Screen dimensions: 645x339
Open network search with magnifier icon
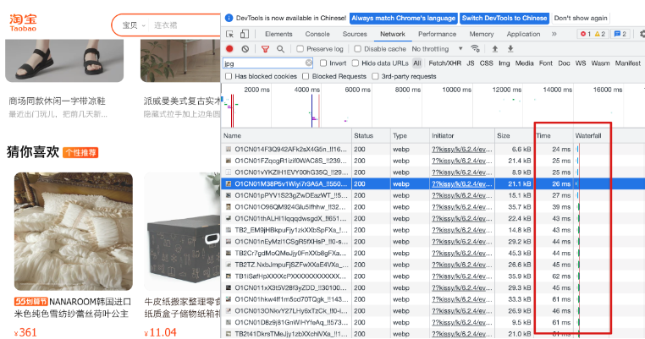281,49
